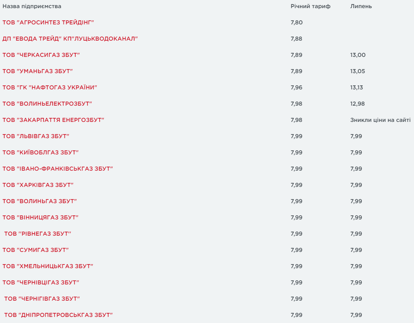Open ТОВ "ЧЕРКАСИГАЗ ЗБУТ" company link
The image size is (414, 323).
(x=41, y=55)
